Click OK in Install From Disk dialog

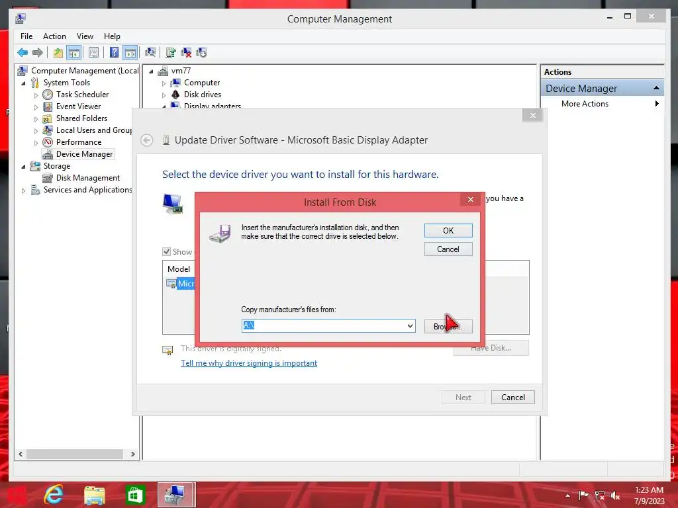click(x=448, y=231)
